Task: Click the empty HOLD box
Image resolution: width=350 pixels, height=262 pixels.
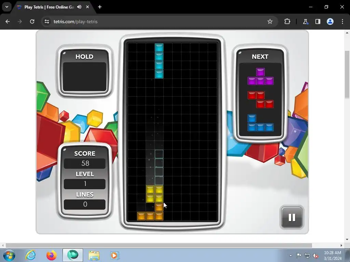Action: click(85, 77)
